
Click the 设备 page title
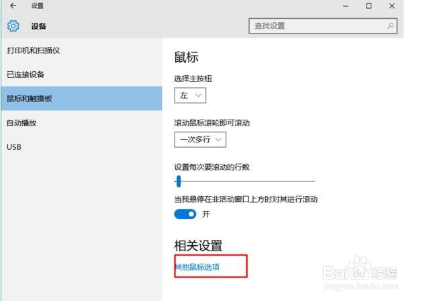coord(38,26)
